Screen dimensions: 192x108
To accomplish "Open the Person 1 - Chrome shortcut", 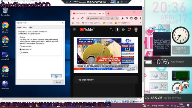I will tap(5, 71).
